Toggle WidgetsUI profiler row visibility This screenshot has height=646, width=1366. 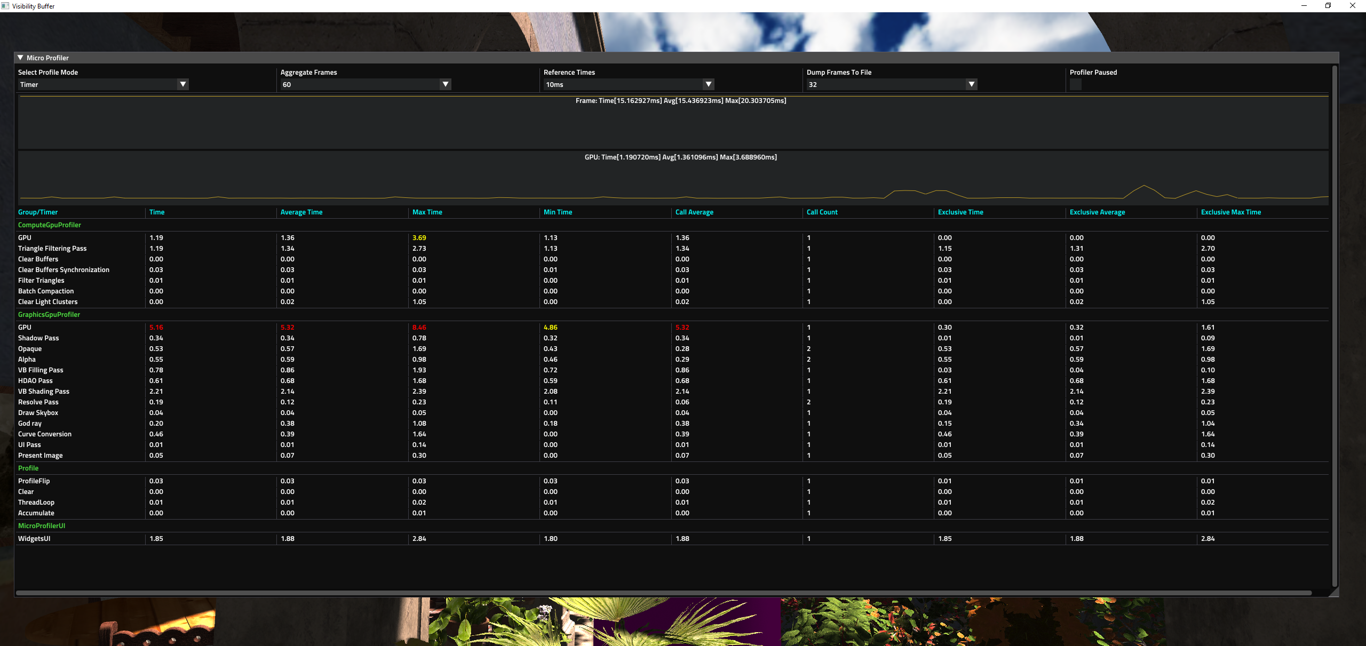(35, 538)
